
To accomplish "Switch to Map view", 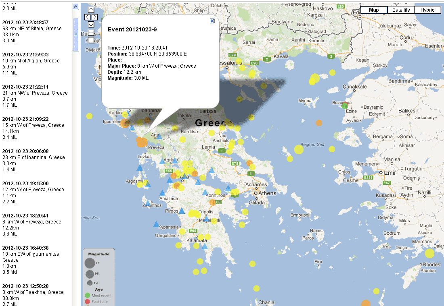I will pyautogui.click(x=374, y=10).
